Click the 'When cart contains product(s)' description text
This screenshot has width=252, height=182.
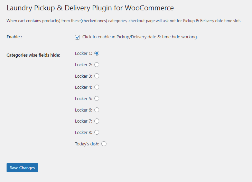pyautogui.click(x=124, y=21)
